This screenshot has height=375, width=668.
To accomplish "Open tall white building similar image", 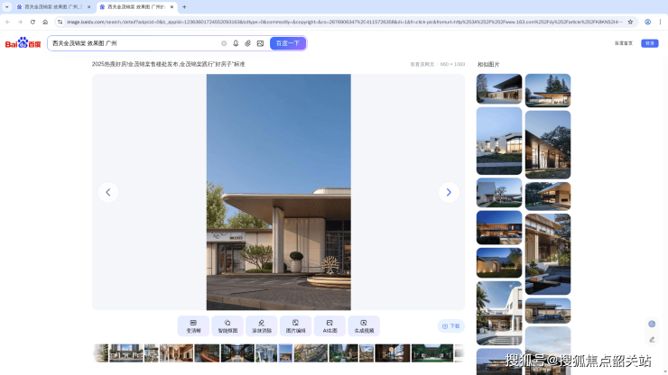I will click(499, 141).
